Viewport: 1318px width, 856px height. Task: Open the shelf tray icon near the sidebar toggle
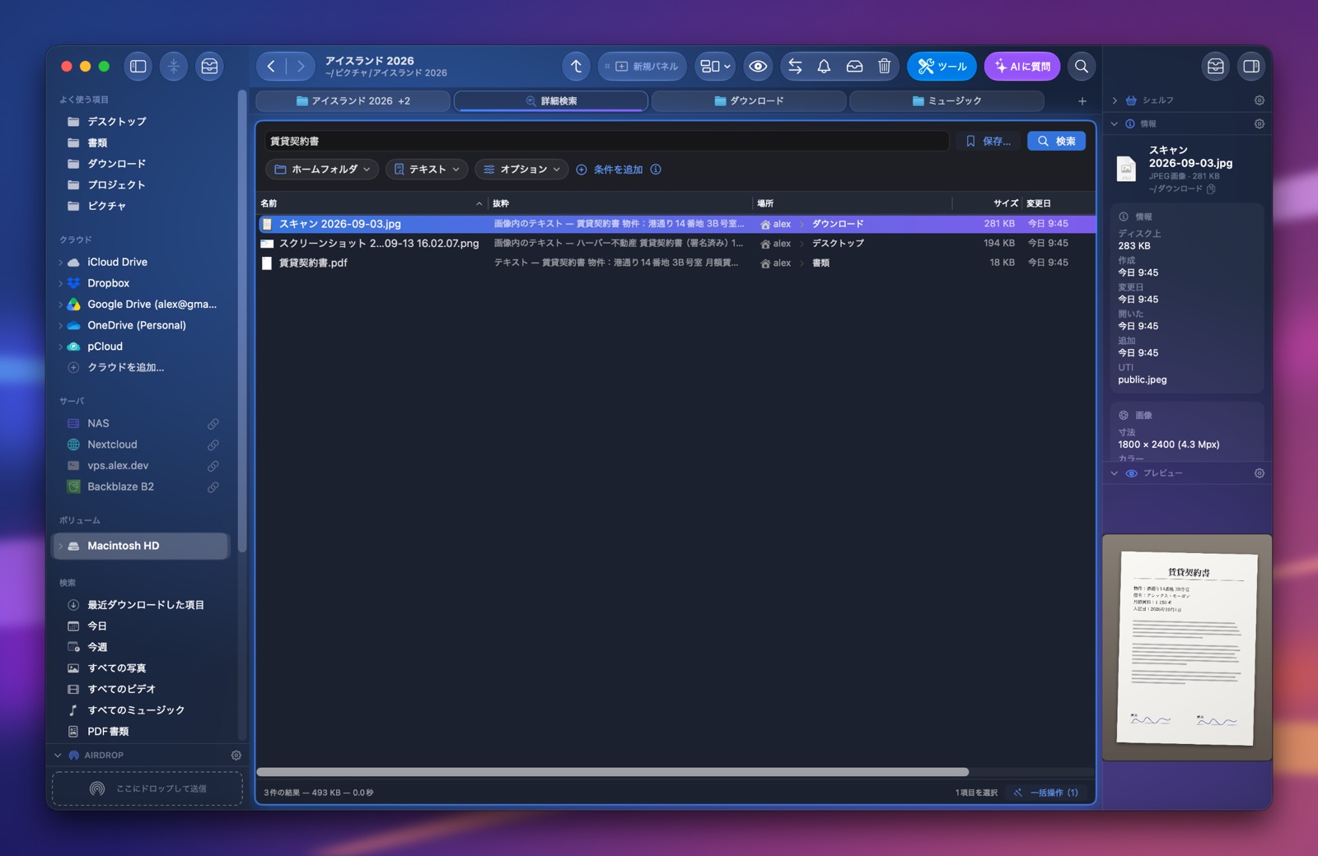209,67
